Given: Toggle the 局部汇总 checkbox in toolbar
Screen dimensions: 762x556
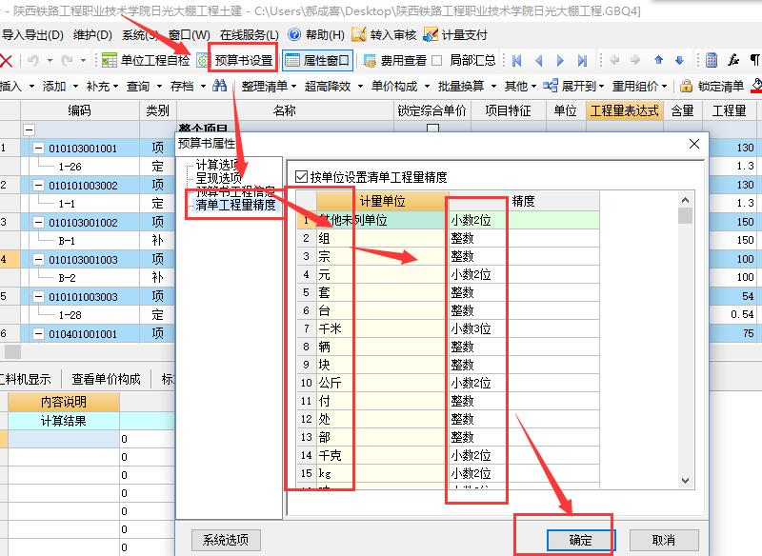Looking at the screenshot, I should pos(437,60).
